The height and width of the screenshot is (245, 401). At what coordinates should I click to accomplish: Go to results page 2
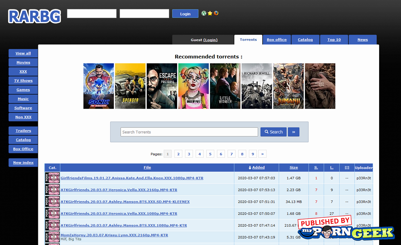pyautogui.click(x=178, y=154)
